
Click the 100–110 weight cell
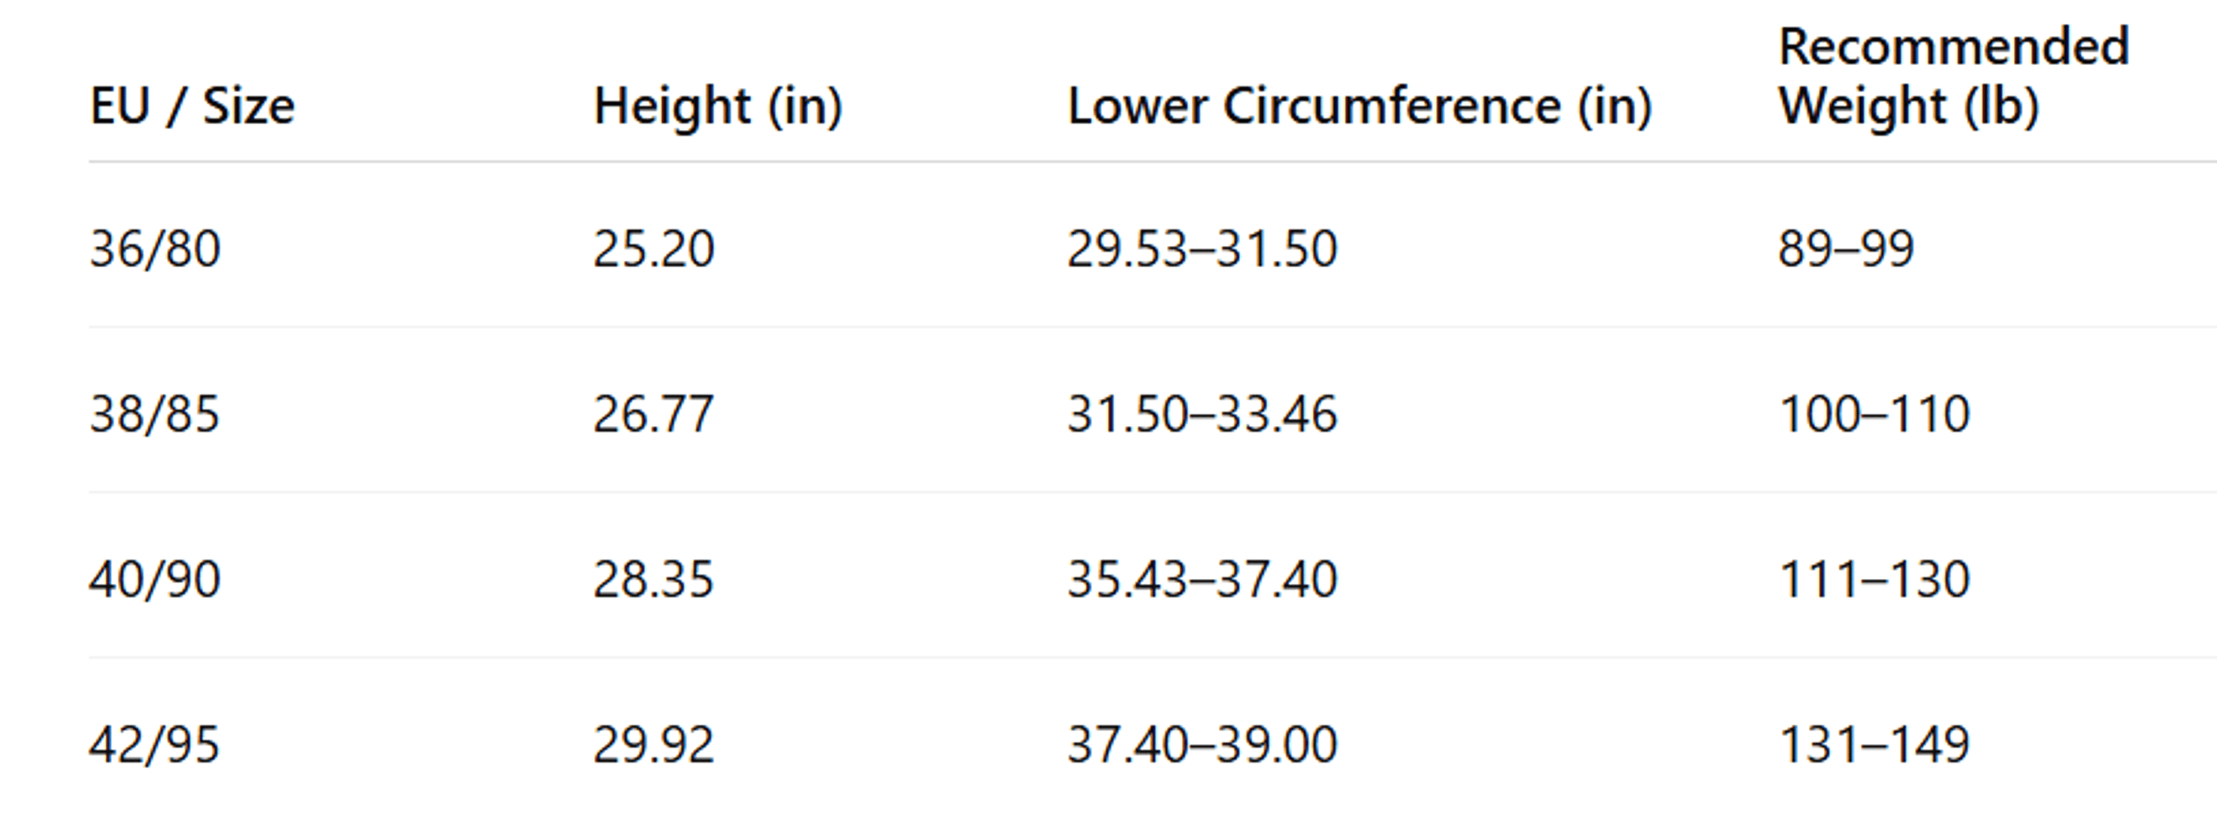coord(1875,414)
